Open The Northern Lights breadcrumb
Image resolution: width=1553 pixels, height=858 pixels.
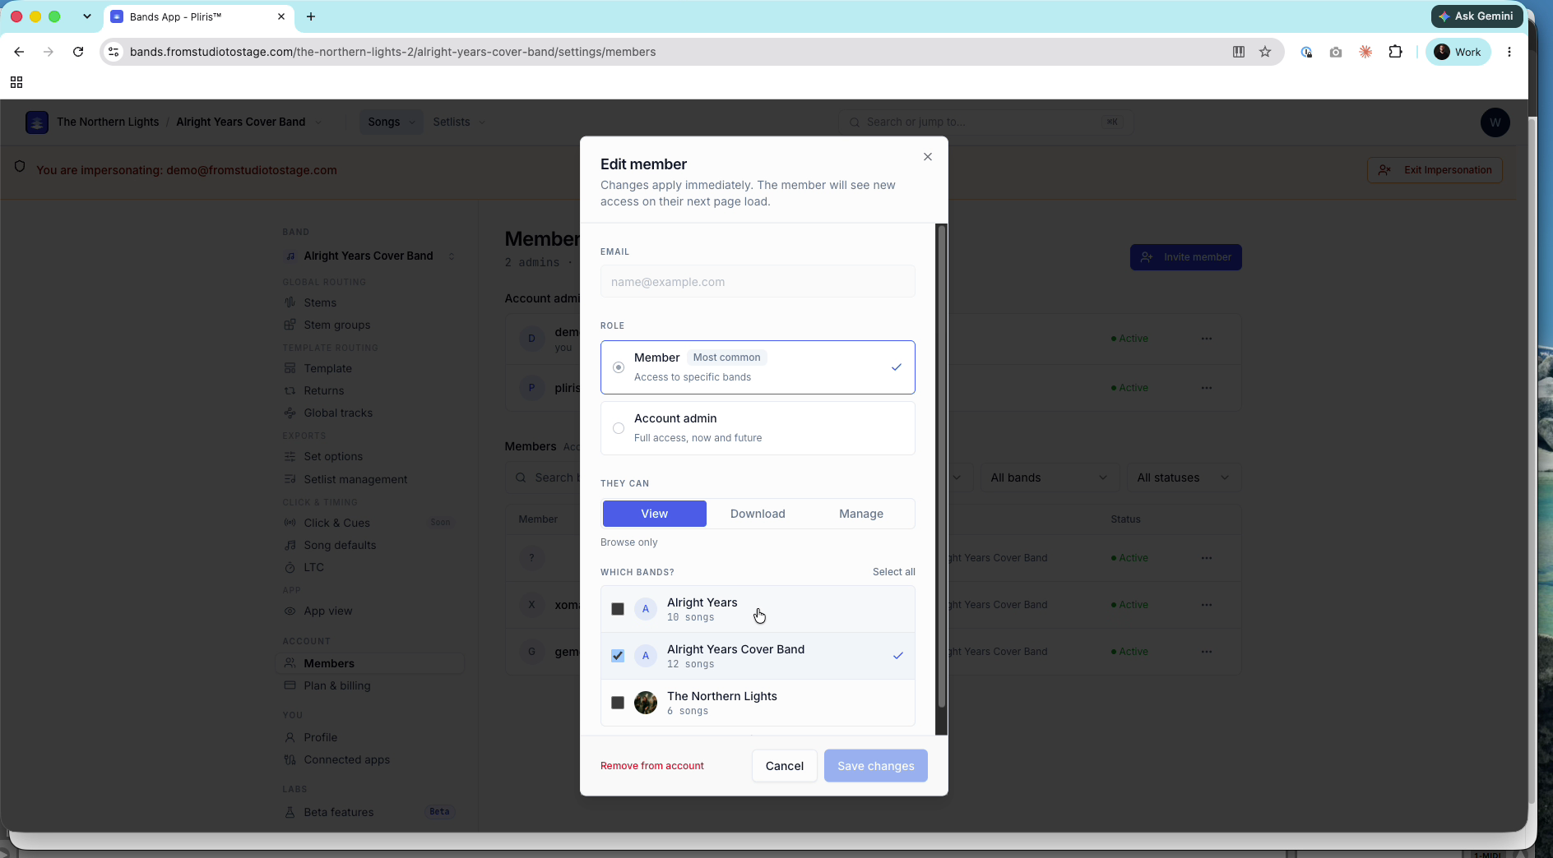click(x=108, y=122)
